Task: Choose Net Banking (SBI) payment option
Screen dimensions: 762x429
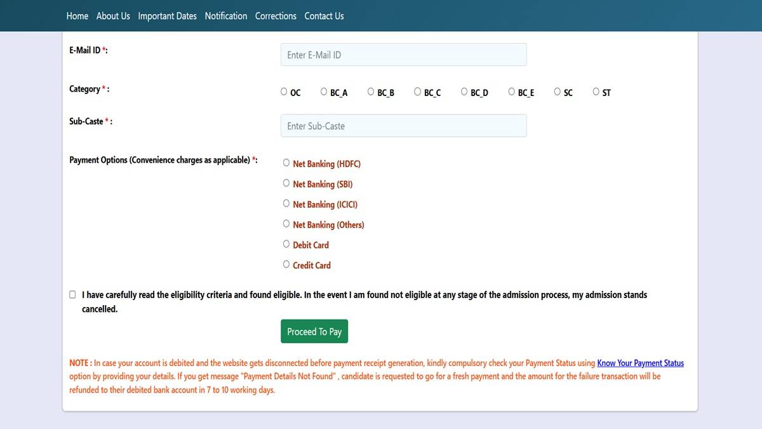Action: point(286,183)
